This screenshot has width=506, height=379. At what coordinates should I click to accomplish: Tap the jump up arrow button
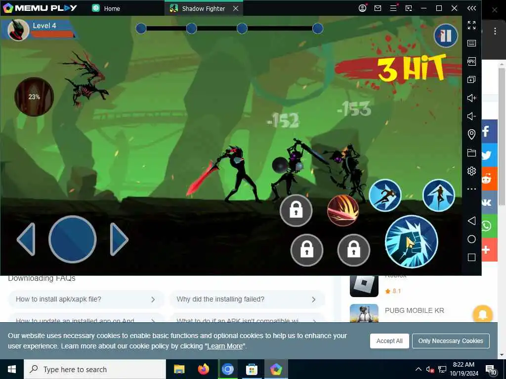pos(439,195)
